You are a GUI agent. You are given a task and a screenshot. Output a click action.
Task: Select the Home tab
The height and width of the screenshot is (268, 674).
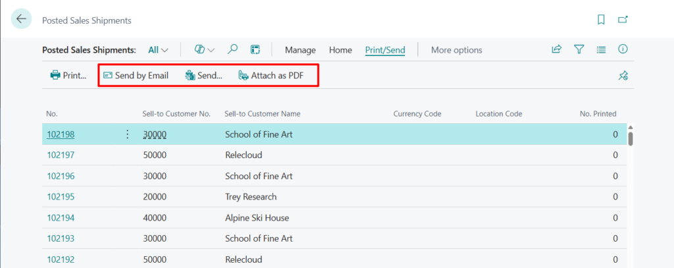[x=340, y=50]
